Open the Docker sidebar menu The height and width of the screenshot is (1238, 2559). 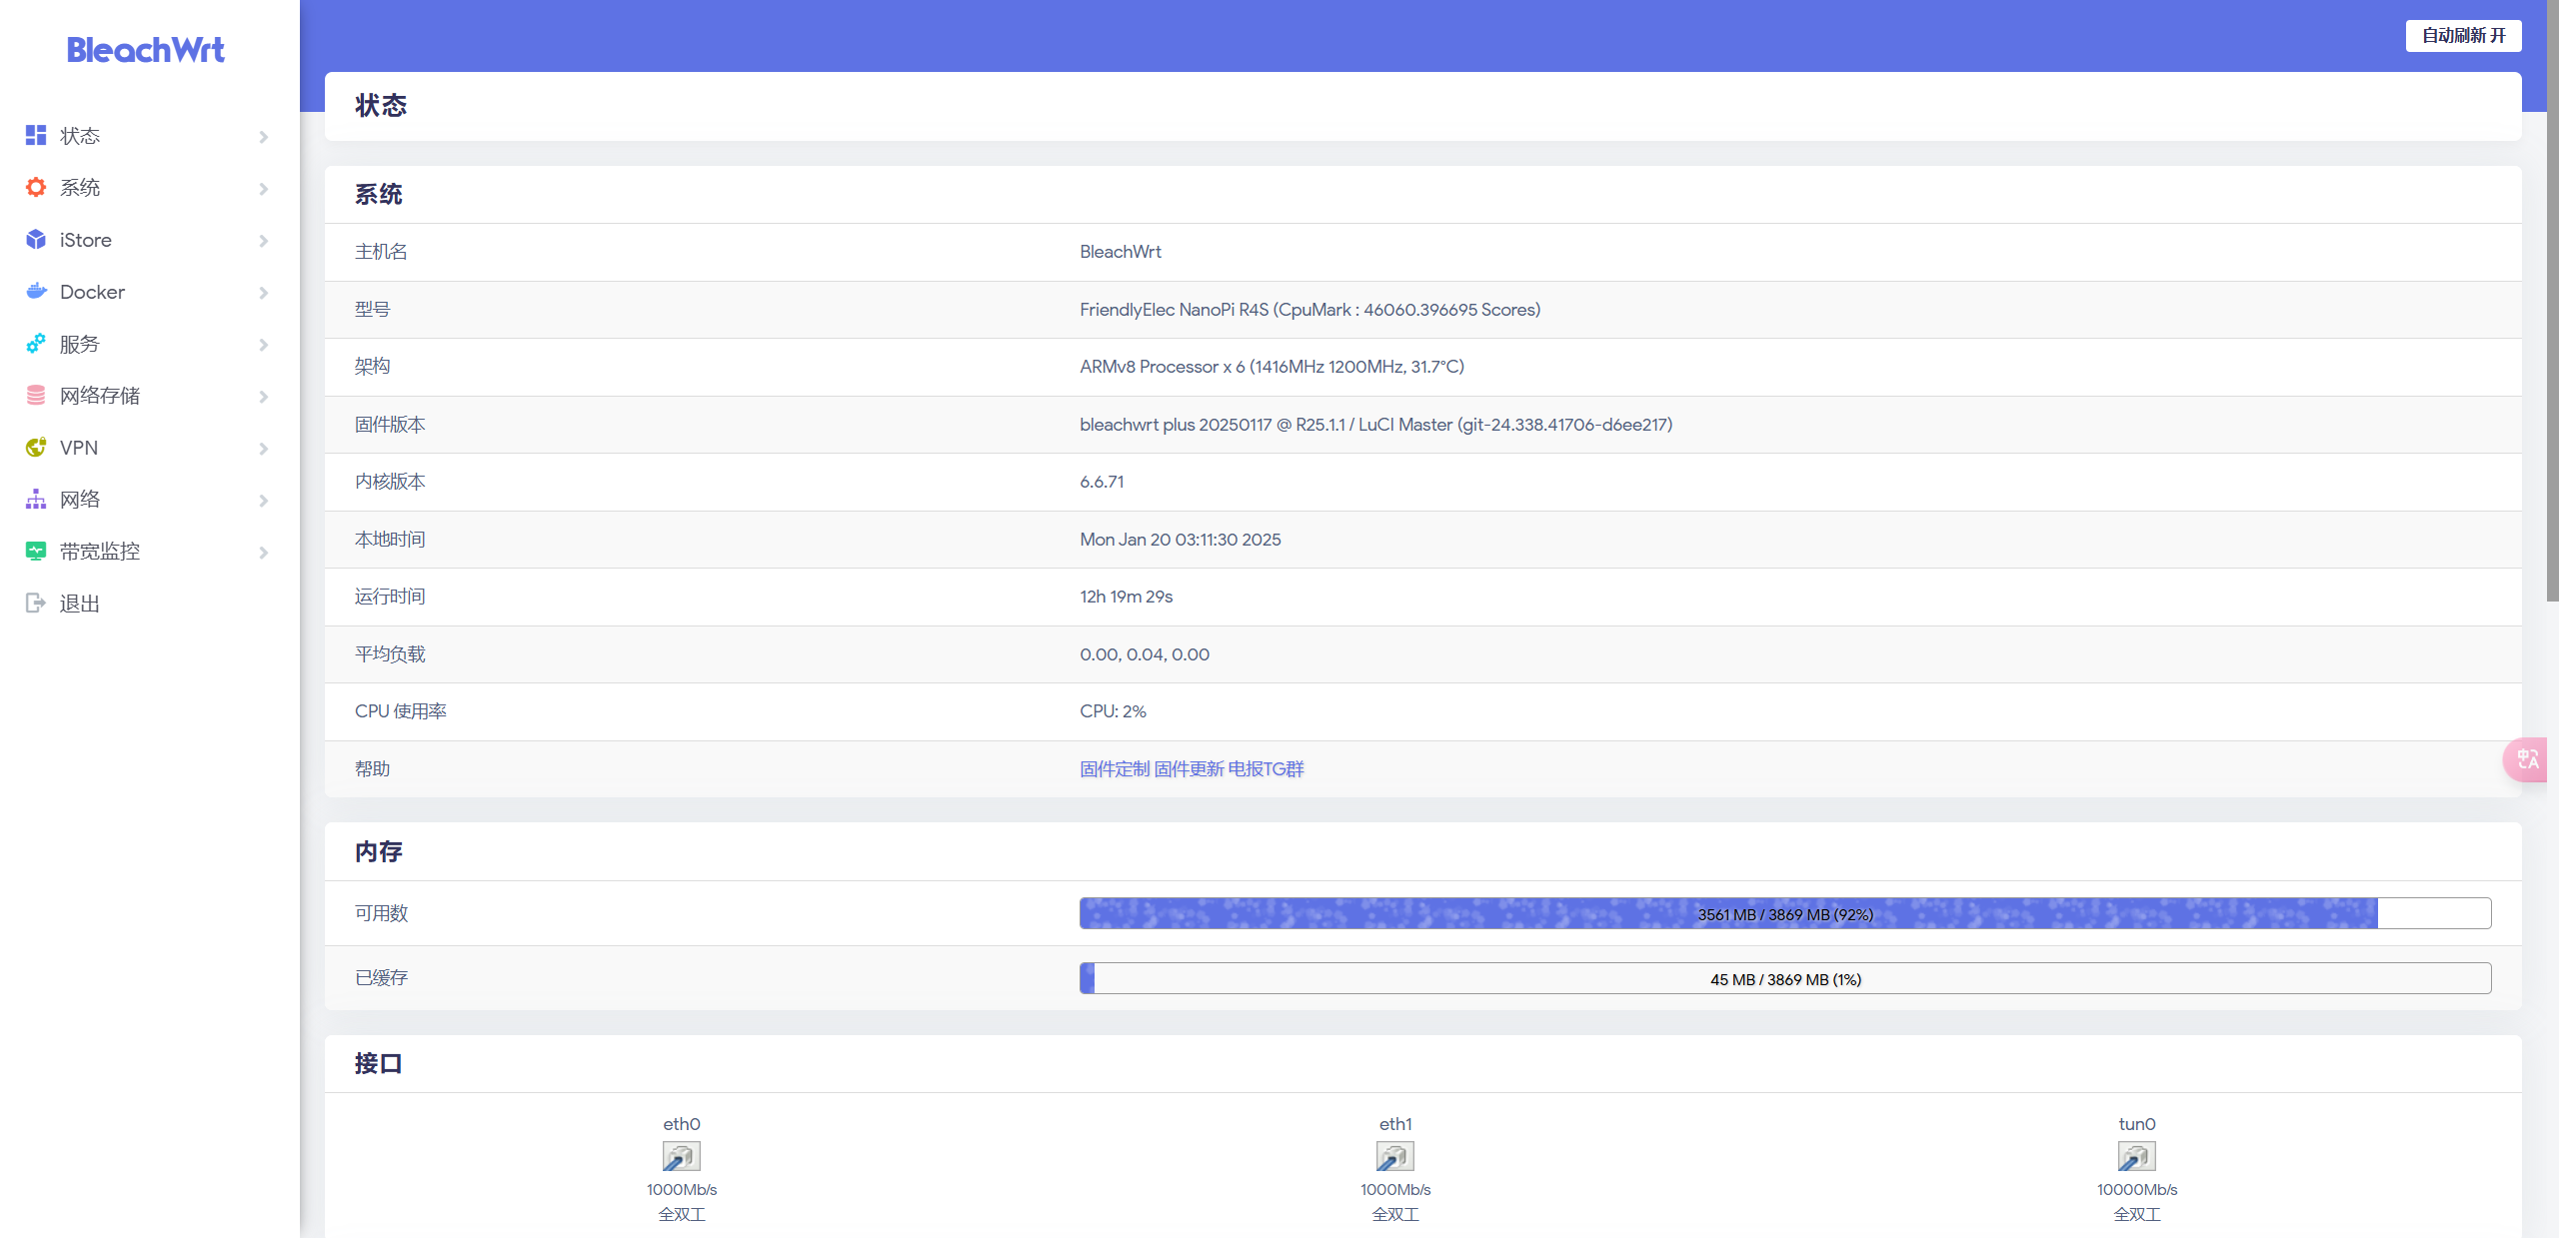coord(148,292)
